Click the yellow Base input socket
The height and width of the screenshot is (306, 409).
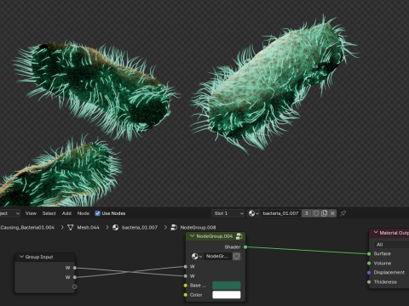click(186, 286)
